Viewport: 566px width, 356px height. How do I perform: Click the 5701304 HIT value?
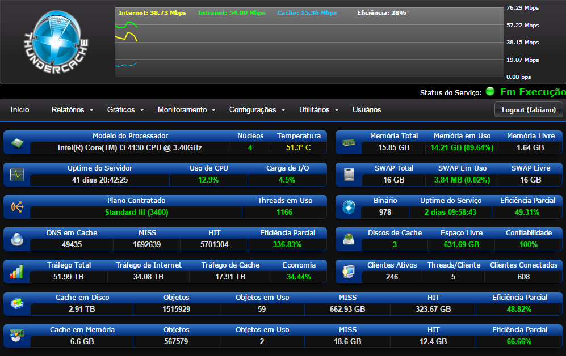pyautogui.click(x=215, y=244)
